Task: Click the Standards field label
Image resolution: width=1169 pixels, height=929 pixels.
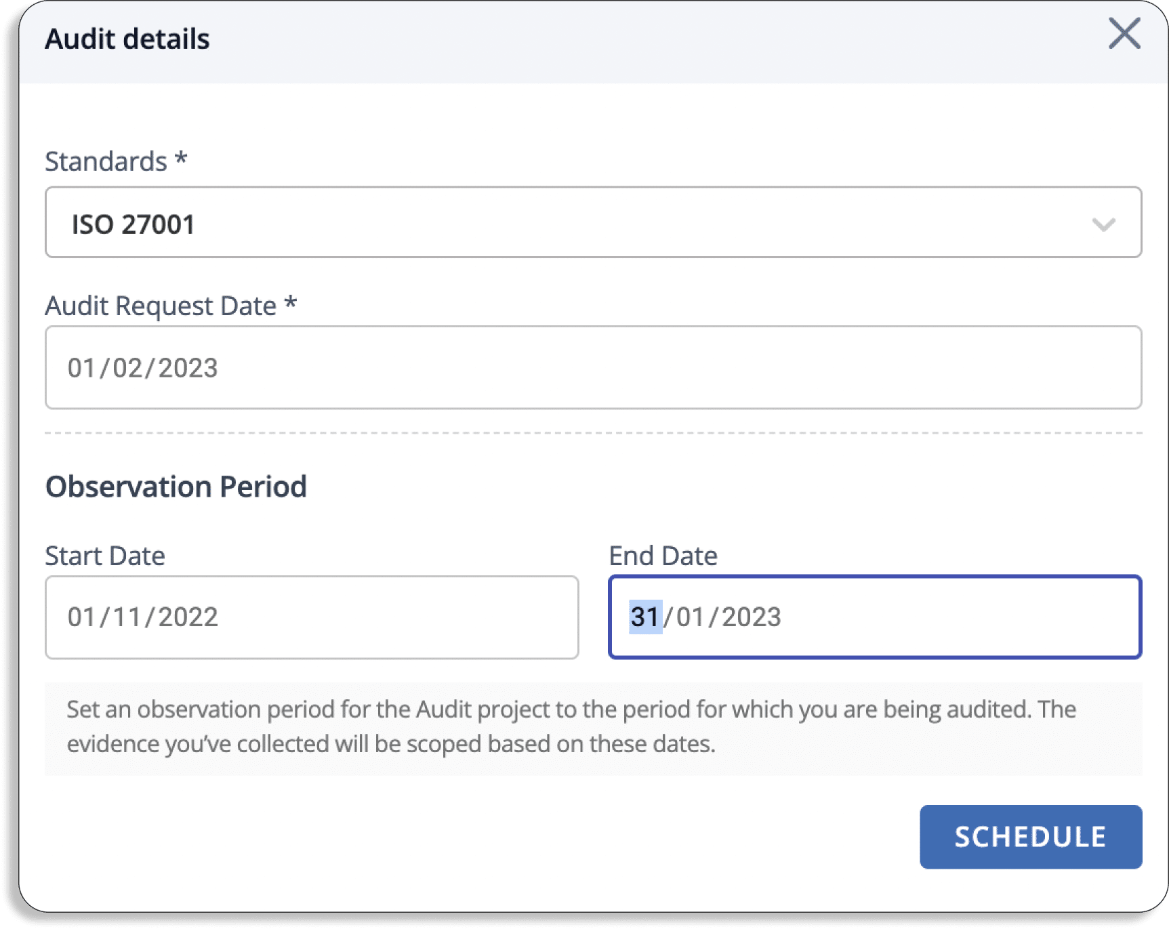Action: pyautogui.click(x=116, y=161)
